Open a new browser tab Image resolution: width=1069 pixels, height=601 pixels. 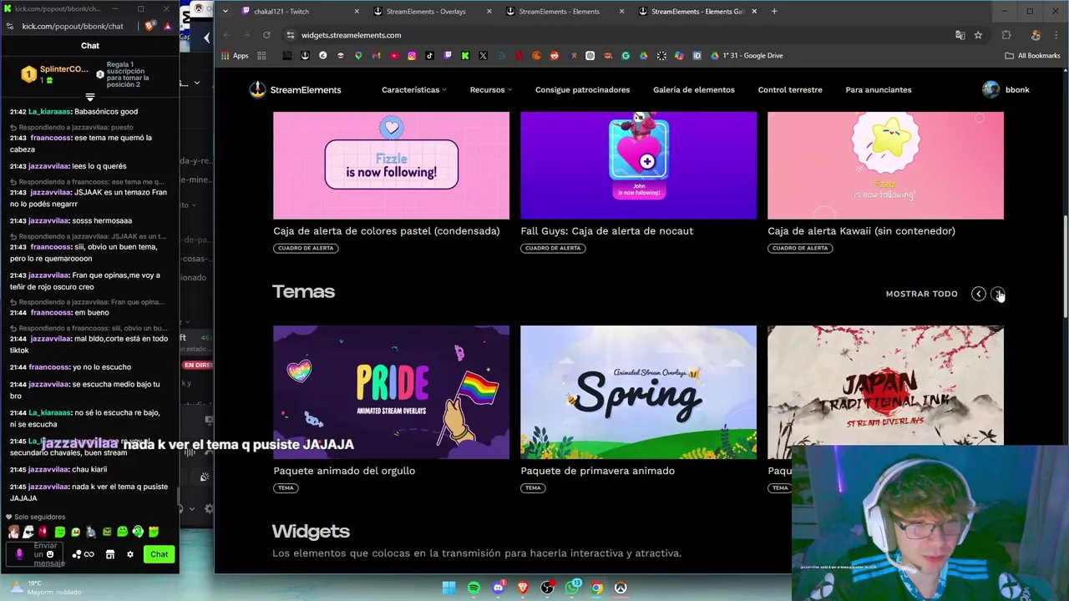coord(774,12)
